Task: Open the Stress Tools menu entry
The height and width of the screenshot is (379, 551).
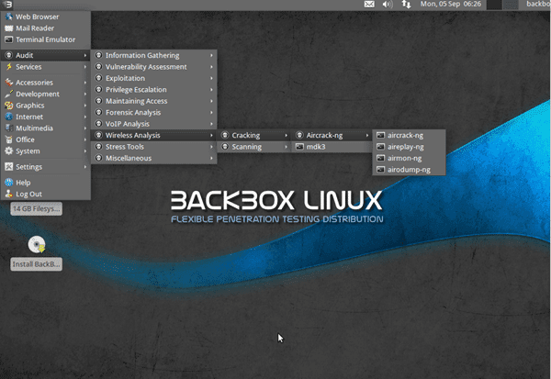Action: pyautogui.click(x=154, y=147)
